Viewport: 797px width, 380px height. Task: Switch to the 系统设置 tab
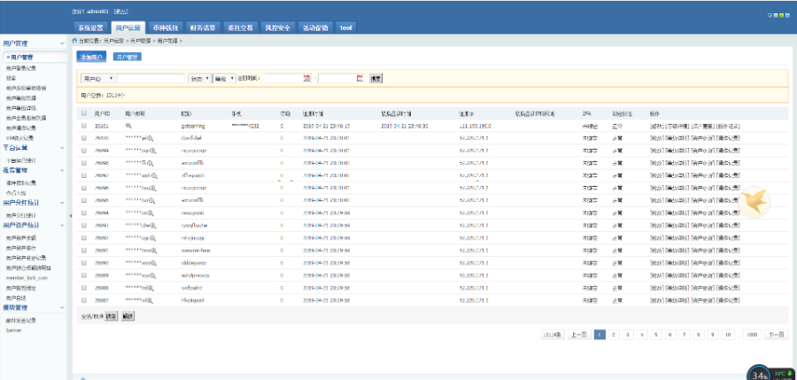click(90, 27)
